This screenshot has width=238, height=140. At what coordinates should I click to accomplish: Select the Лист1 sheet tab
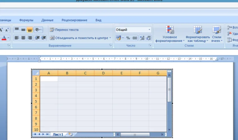58,134
